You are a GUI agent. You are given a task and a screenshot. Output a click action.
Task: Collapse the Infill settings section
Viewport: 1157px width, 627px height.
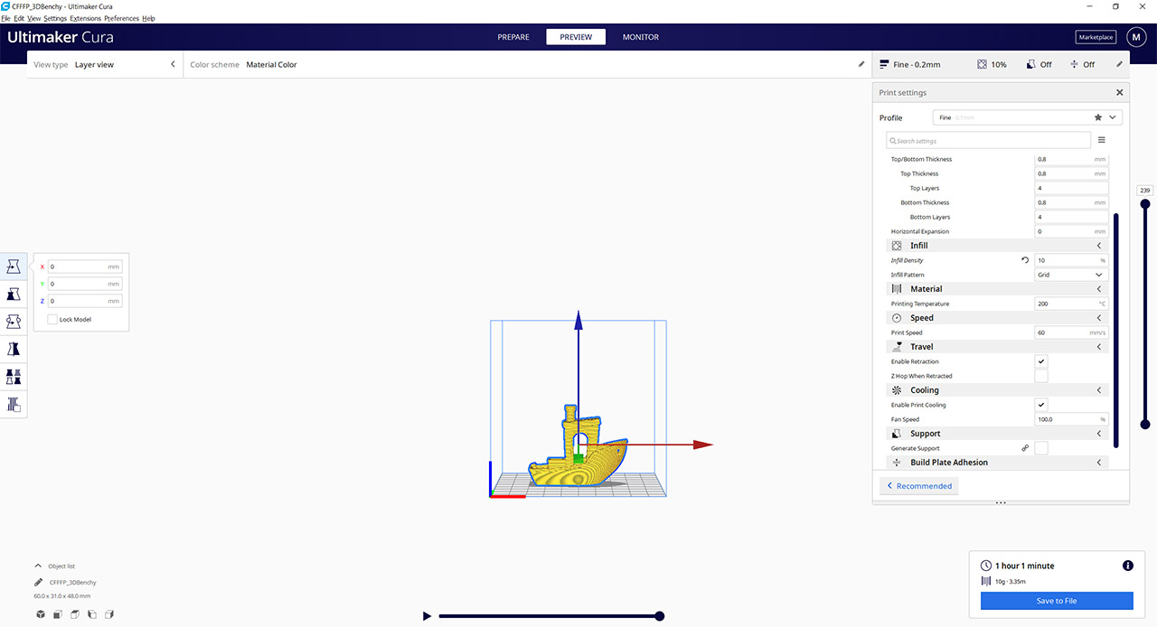[x=1099, y=246]
